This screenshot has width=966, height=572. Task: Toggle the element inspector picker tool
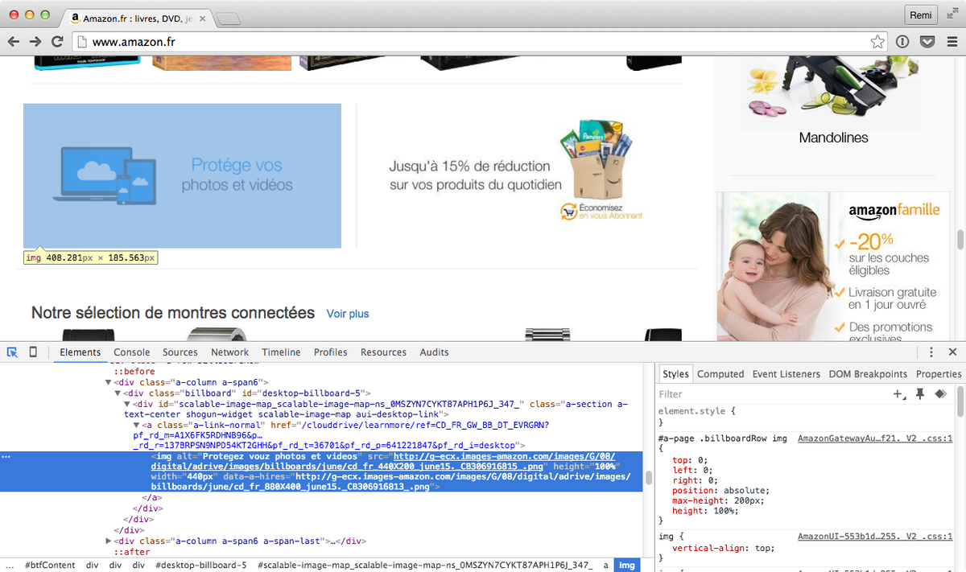pos(12,352)
